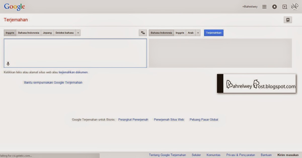302x158 pixels.
Task: Open Peluang Pasar Global link
Action: coord(204,120)
